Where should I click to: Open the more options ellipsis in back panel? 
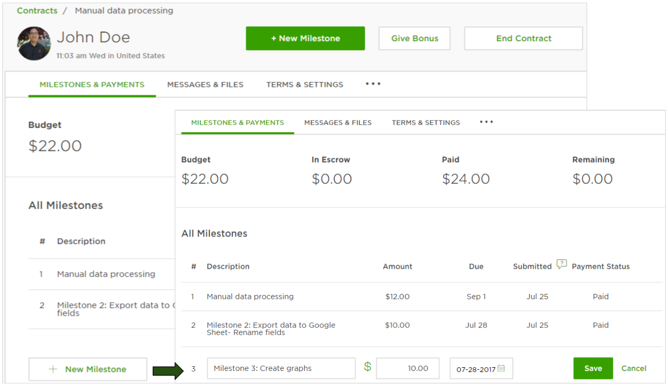coord(373,84)
